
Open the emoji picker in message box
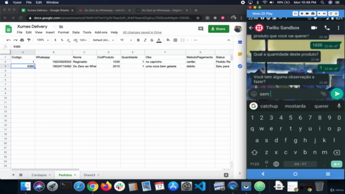point(254,94)
